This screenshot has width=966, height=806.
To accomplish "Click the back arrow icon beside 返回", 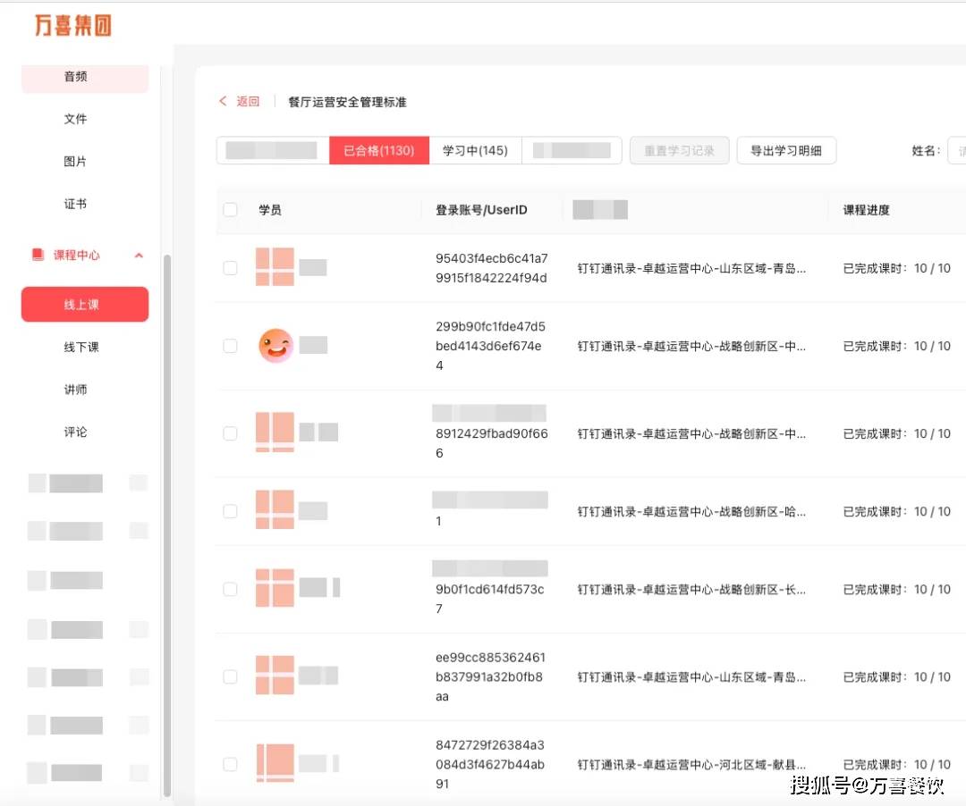I will click(x=223, y=102).
